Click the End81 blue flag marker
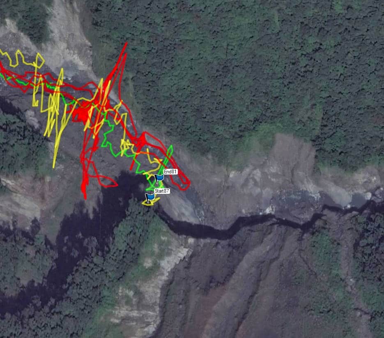 159,178
